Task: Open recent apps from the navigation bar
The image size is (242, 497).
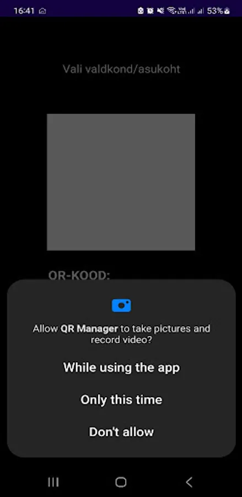Action: [53, 482]
